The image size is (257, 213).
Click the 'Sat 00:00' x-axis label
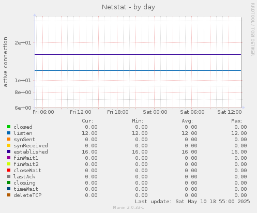155,112
